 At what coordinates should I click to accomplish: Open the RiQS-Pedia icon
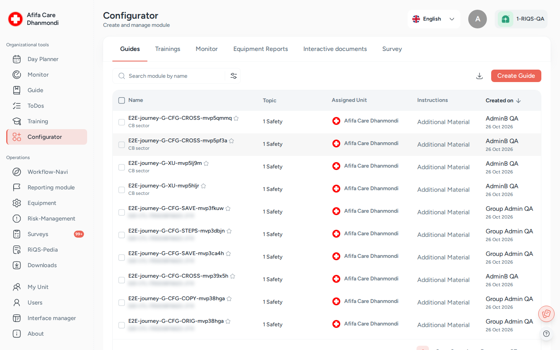(17, 250)
